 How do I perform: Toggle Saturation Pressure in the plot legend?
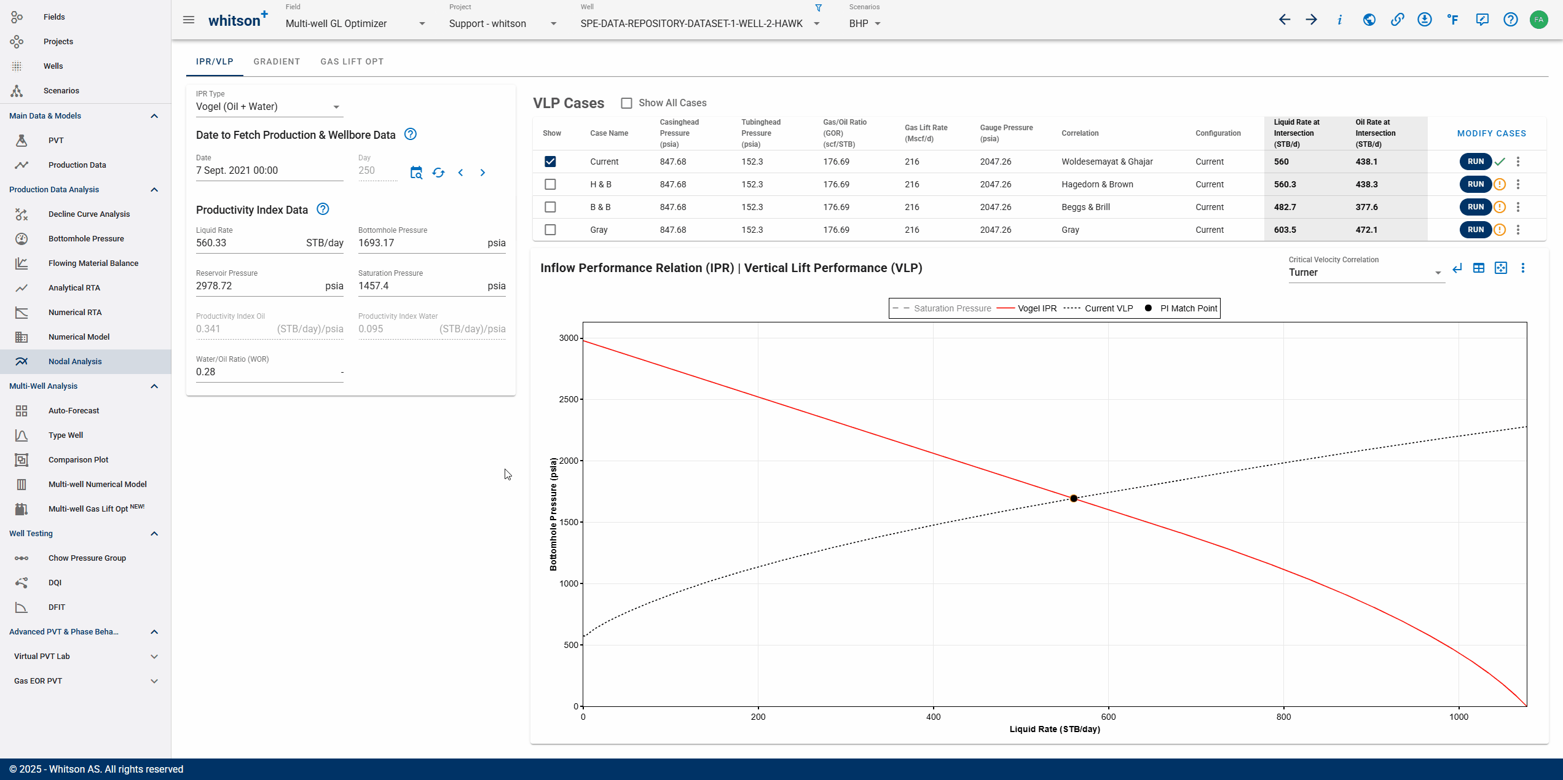coord(942,308)
